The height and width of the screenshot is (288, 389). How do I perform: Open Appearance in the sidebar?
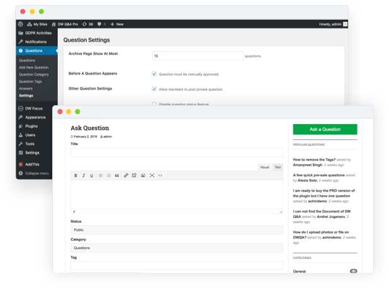[x=34, y=117]
